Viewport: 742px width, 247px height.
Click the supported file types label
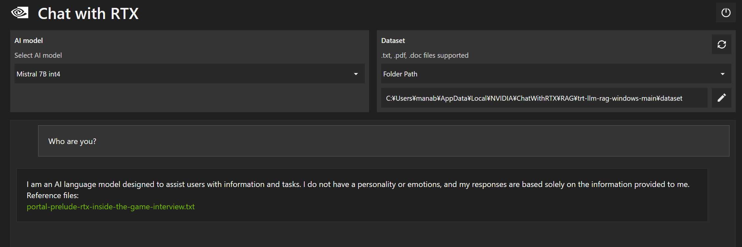pos(425,55)
